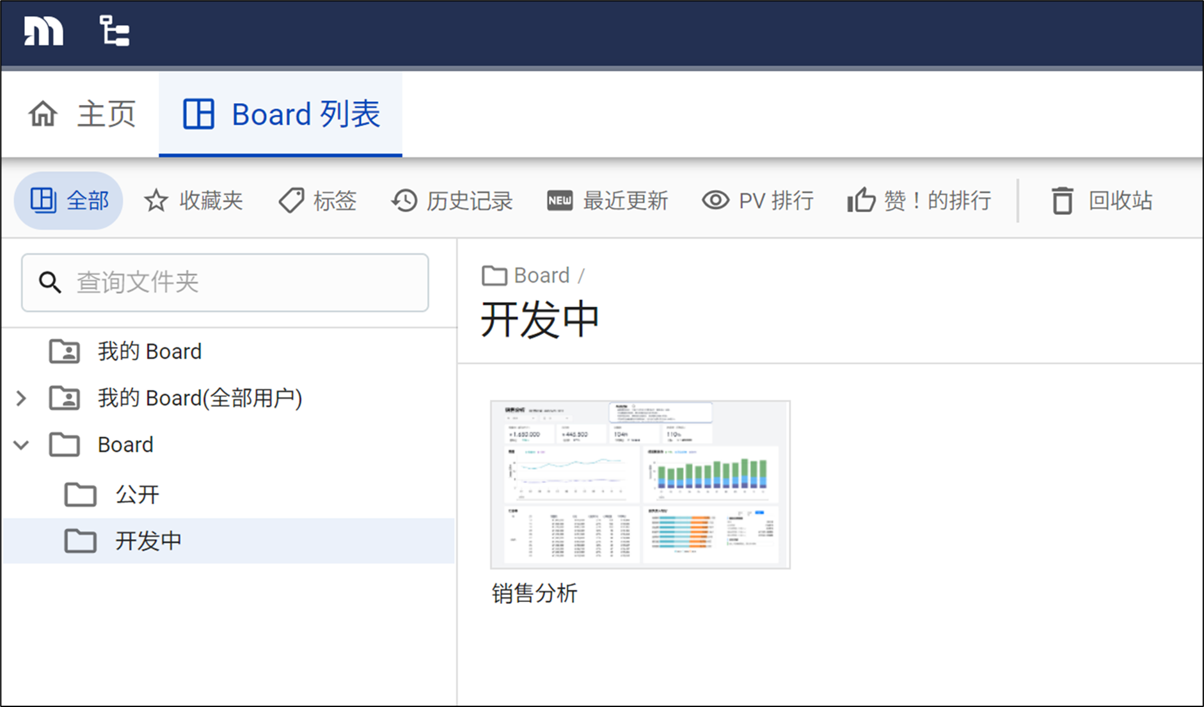Image resolution: width=1204 pixels, height=707 pixels.
Task: Select the star icon for 收藏夹
Action: click(155, 201)
